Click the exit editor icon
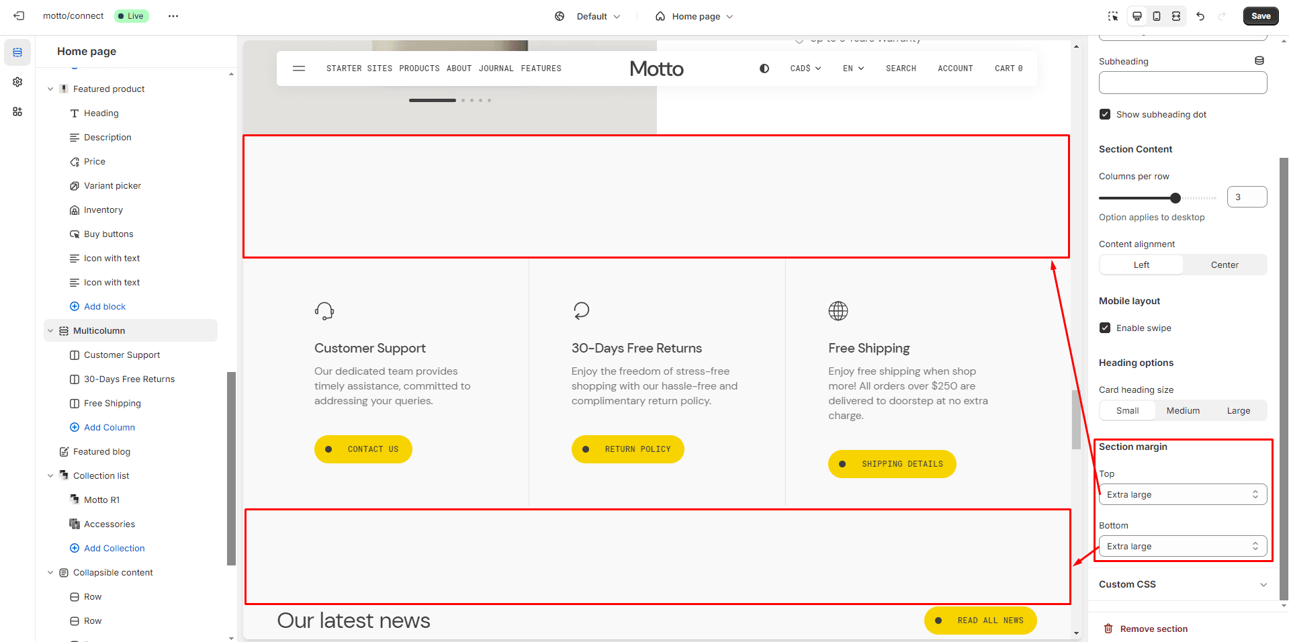Screen dimensions: 1289x642 click(19, 16)
